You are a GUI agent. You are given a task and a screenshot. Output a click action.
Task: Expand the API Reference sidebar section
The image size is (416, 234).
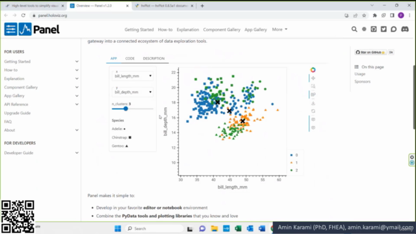pos(77,104)
